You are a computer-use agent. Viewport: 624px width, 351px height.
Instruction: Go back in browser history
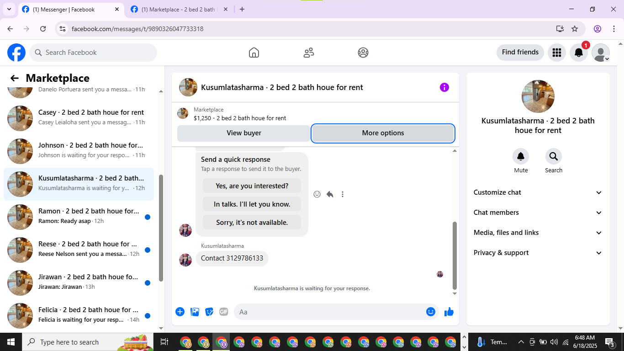click(10, 29)
